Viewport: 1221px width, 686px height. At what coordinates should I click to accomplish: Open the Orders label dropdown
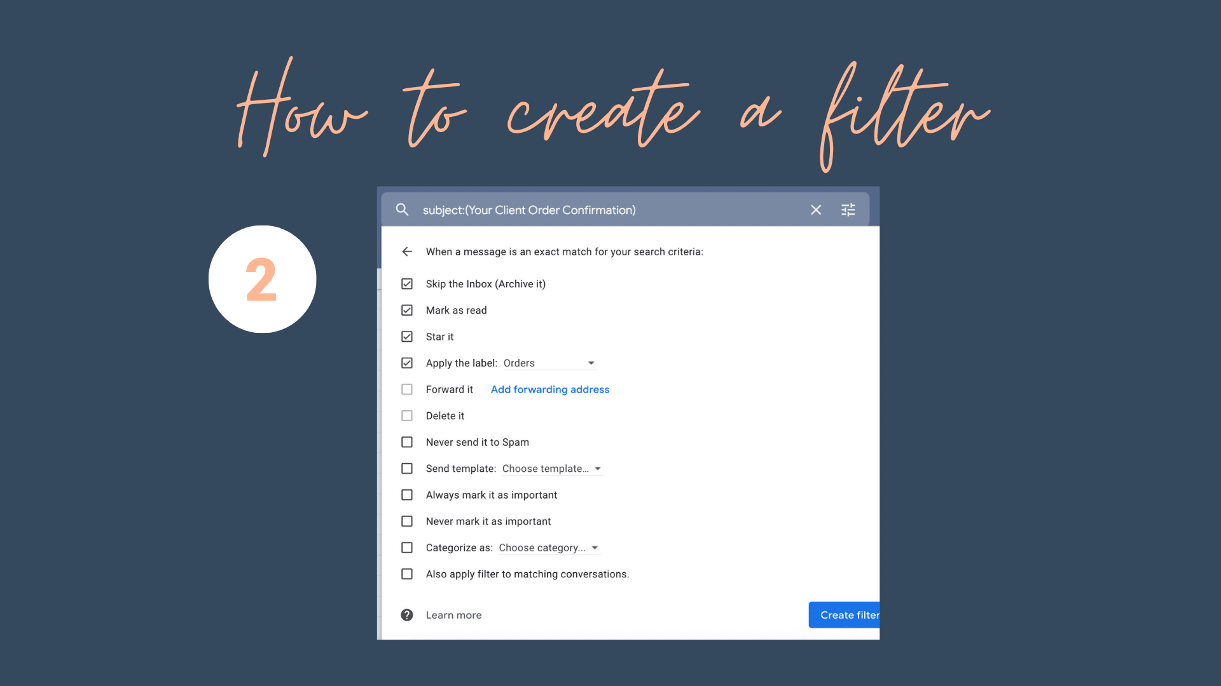[x=549, y=363]
